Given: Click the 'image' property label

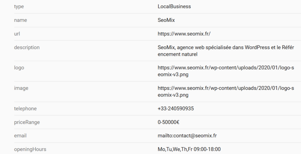Looking at the screenshot, I should tap(21, 88).
